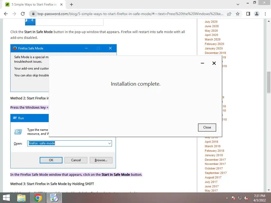Image resolution: width=271 pixels, height=203 pixels.
Task: Click the Method 3 heading text
Action: pyautogui.click(x=52, y=184)
